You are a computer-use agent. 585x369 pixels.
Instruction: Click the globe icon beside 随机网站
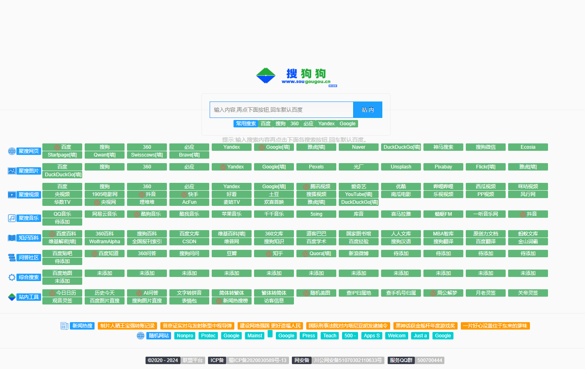tap(141, 336)
